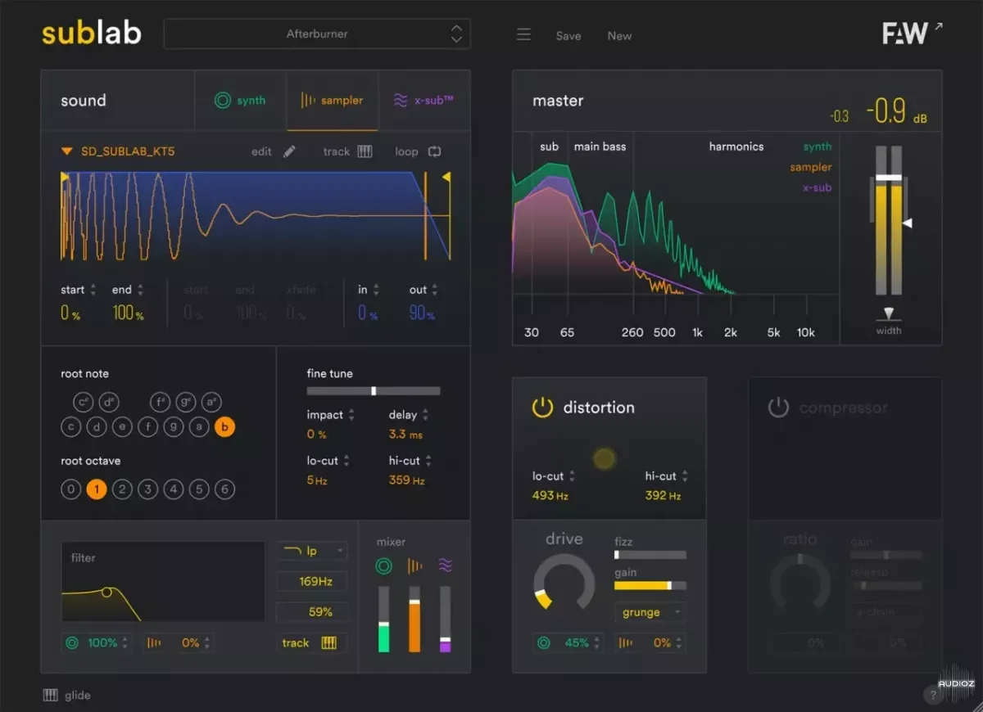The image size is (983, 712).
Task: Click the fine tune slider
Action: [374, 391]
